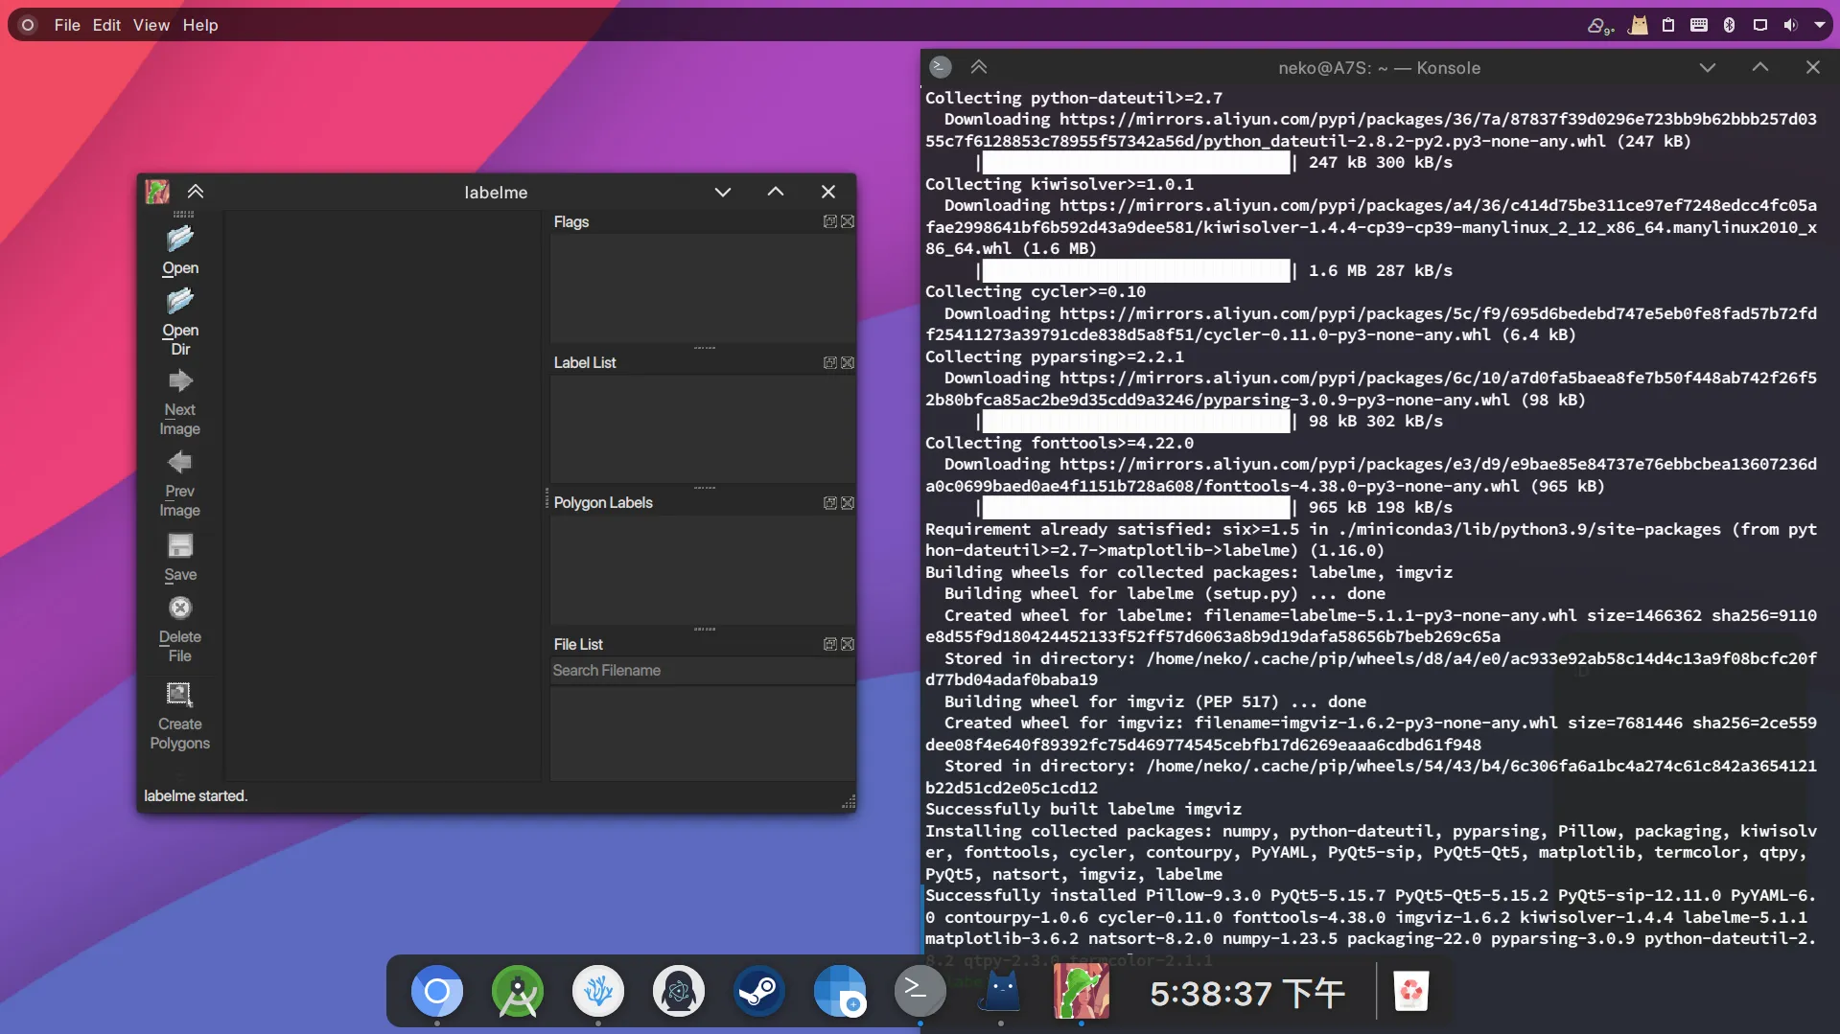The width and height of the screenshot is (1840, 1034).
Task: Close the Flags panel
Action: pos(848,221)
